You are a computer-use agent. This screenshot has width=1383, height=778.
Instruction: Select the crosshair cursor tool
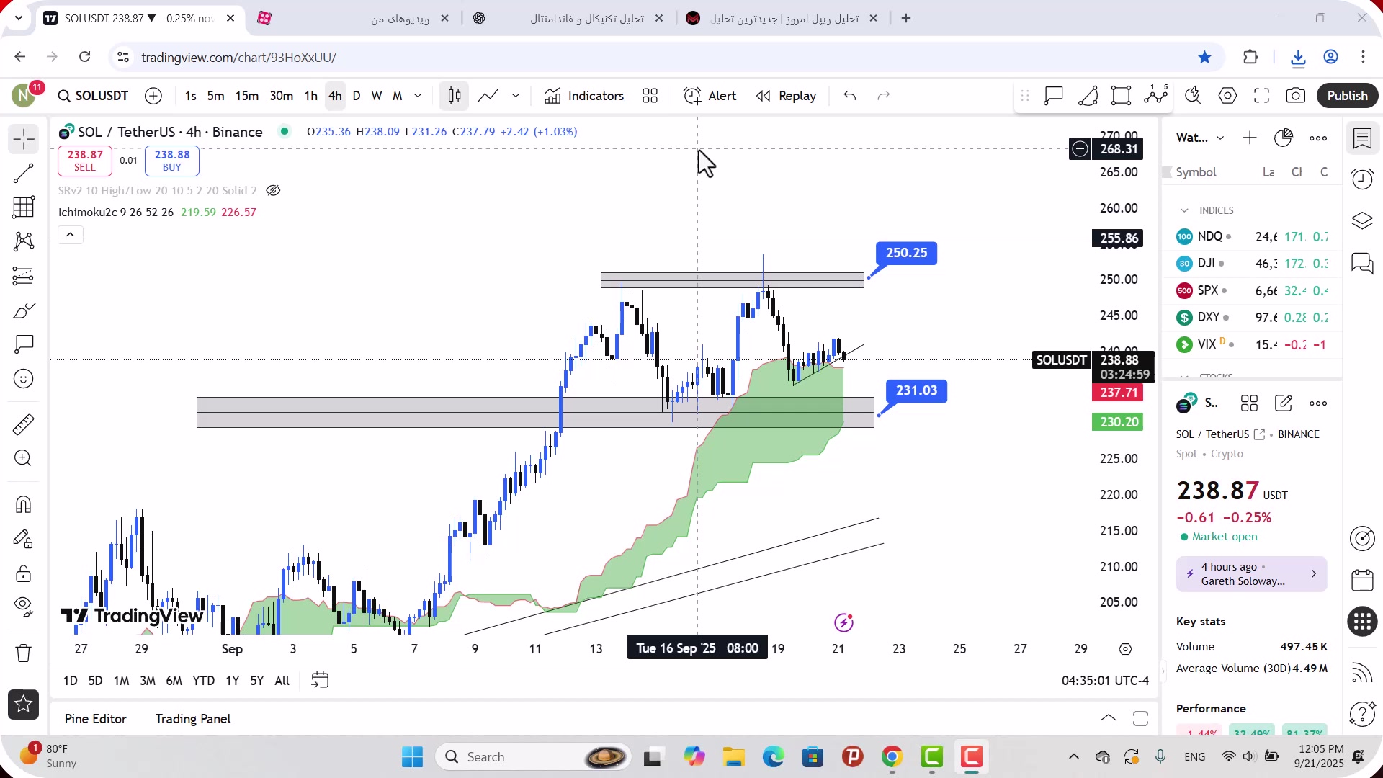click(x=24, y=139)
